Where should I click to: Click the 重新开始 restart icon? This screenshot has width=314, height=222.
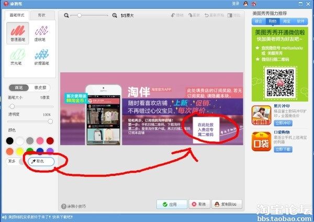click(207, 15)
